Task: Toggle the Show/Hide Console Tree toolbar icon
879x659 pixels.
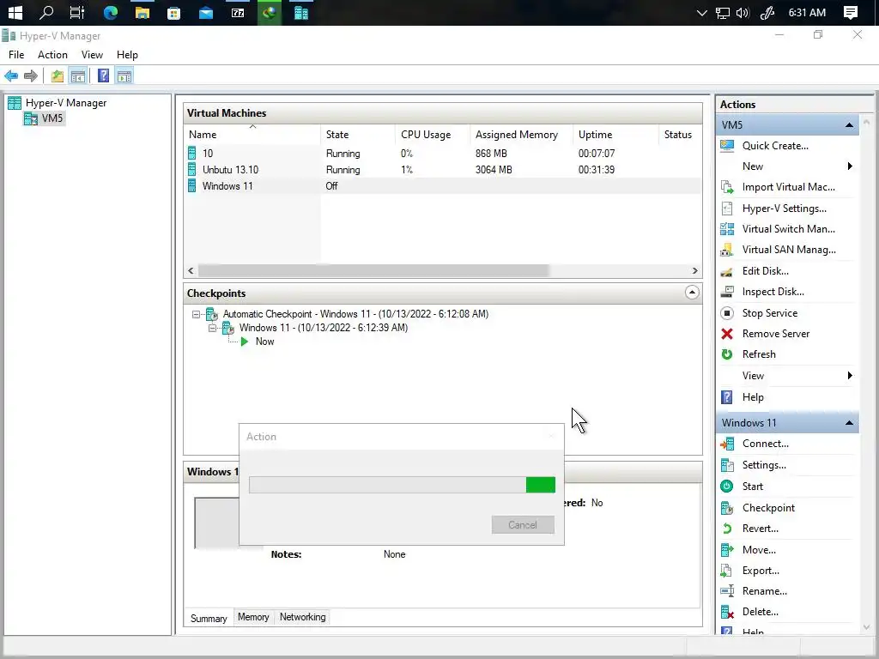Action: pos(78,76)
